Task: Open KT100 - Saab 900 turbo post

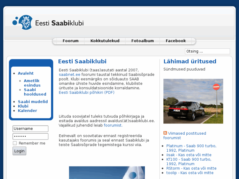Action: [x=189, y=162]
